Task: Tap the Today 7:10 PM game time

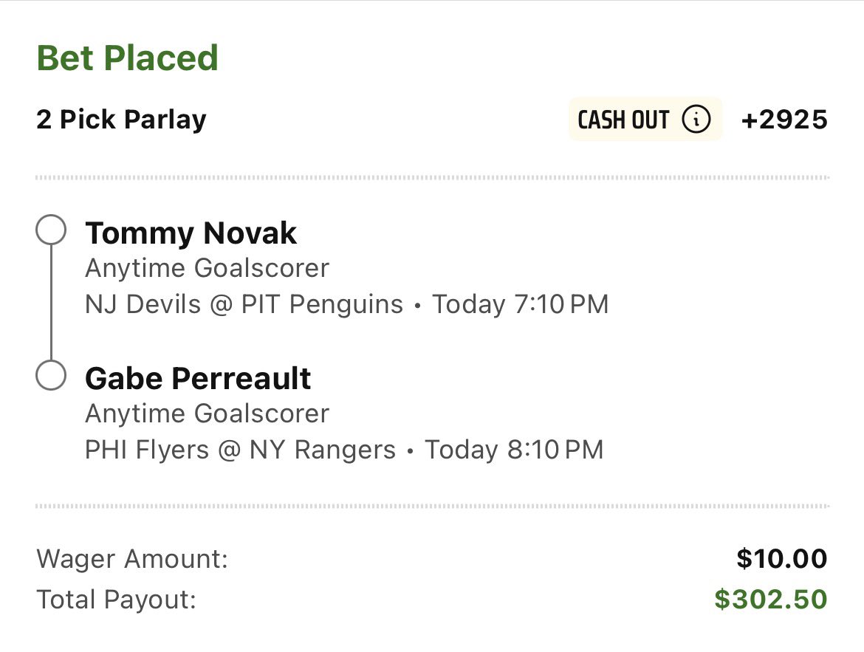Action: click(x=520, y=304)
